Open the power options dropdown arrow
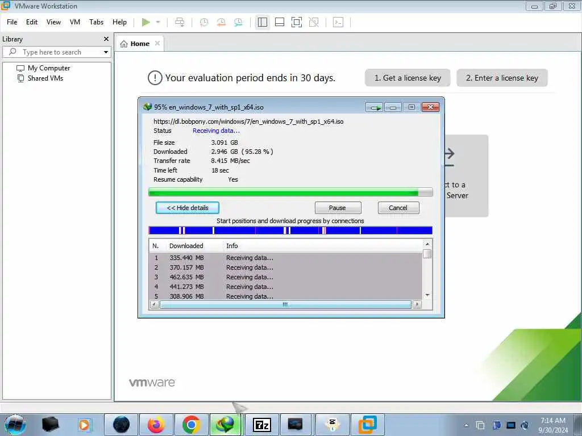Screen dimensions: 582x436 tap(158, 22)
